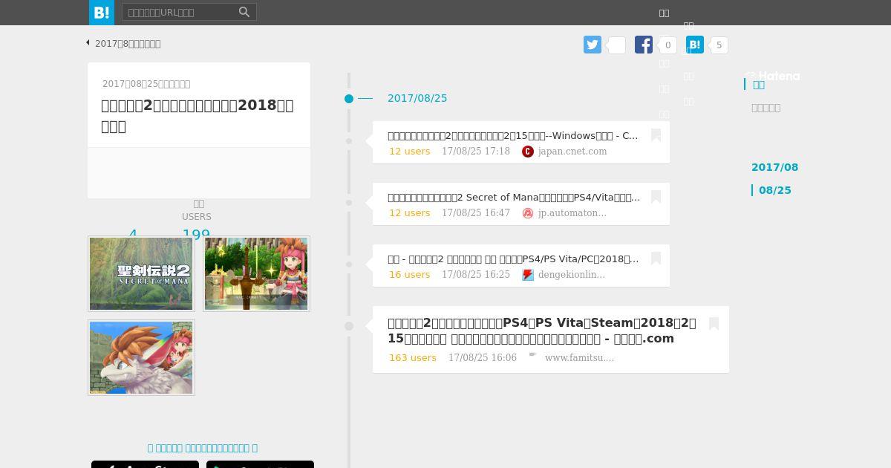Image resolution: width=891 pixels, height=468 pixels.
Task: Click the Famitsu favicon
Action: click(533, 356)
